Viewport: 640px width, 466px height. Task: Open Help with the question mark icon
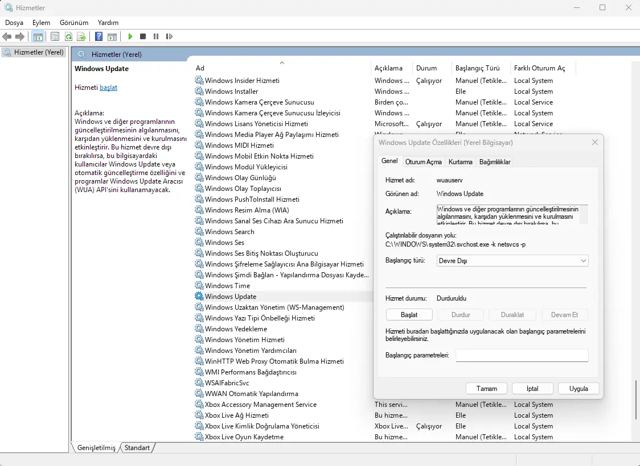click(99, 37)
